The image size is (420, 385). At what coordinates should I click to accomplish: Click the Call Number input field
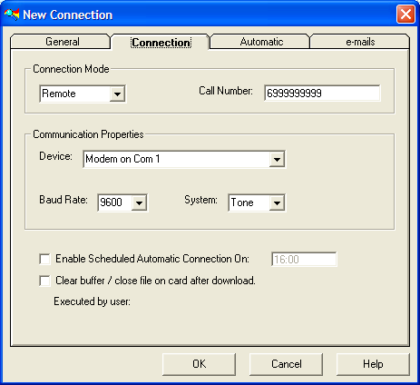pos(322,93)
